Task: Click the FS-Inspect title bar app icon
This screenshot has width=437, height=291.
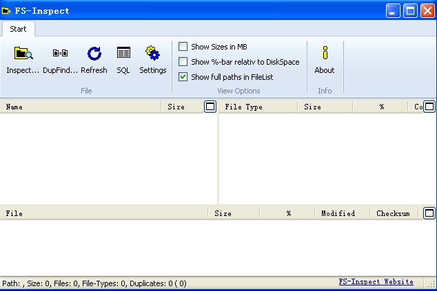Action: (6, 11)
